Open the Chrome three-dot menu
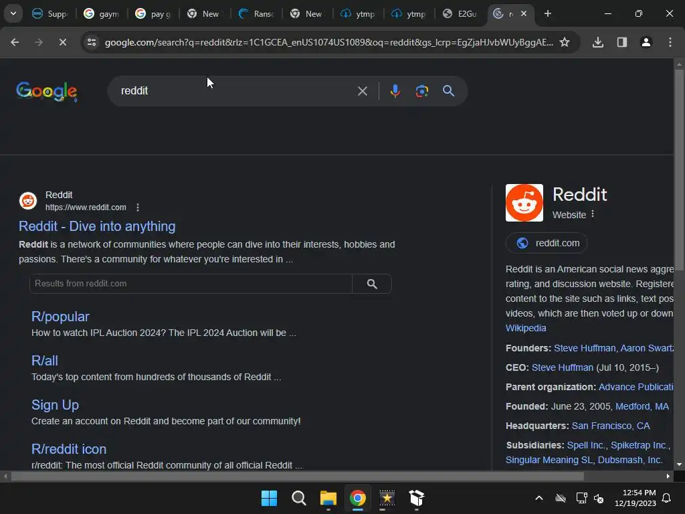Image resolution: width=685 pixels, height=514 pixels. [670, 42]
